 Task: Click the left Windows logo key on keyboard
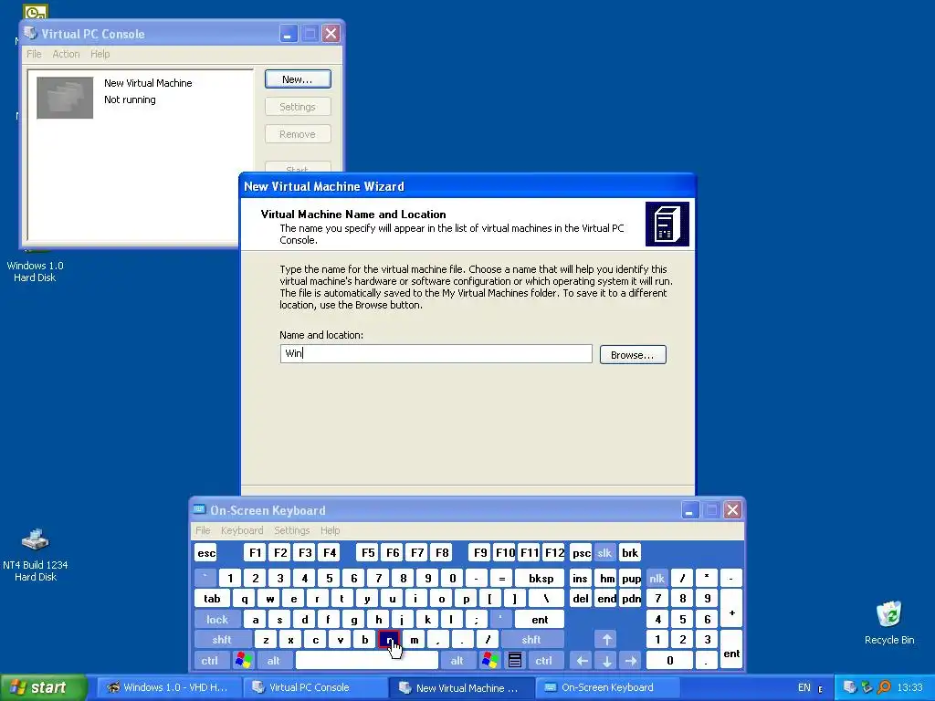tap(243, 660)
